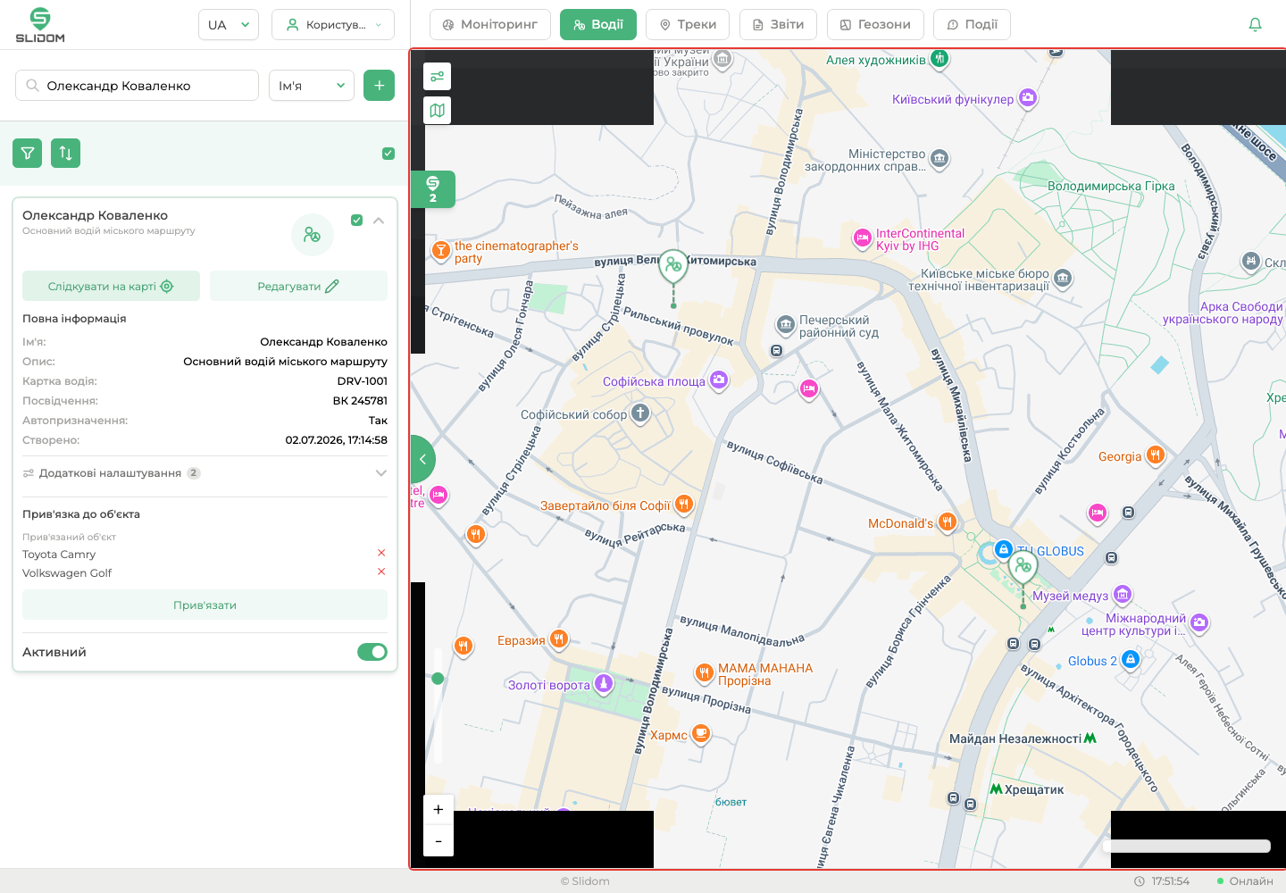Click the map horizontal scrollbar
This screenshot has height=893, width=1286.
click(x=1187, y=846)
